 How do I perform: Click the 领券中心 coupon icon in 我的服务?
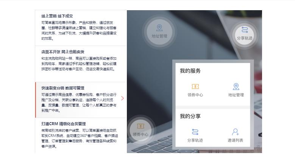pos(195,87)
